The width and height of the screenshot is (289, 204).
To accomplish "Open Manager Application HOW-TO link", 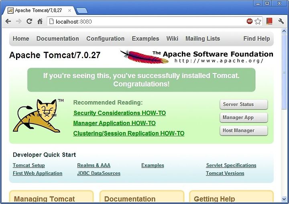I will (114, 123).
